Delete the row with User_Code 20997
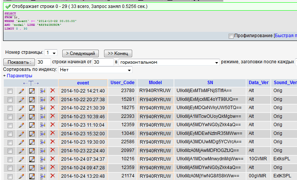The image size is (297, 180). [52, 150]
